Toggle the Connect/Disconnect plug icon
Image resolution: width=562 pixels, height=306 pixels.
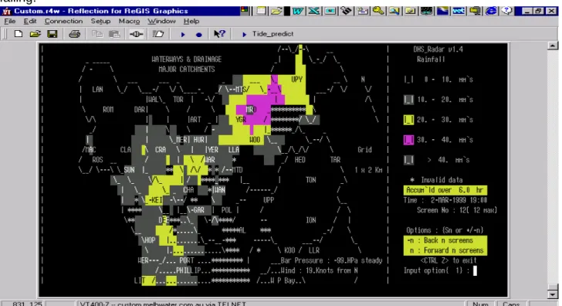[x=136, y=34]
